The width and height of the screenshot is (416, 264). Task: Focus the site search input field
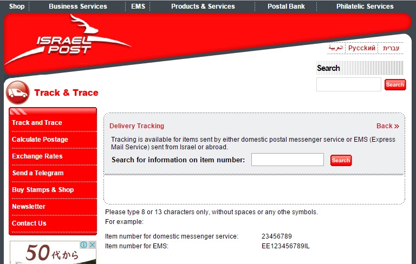[349, 84]
